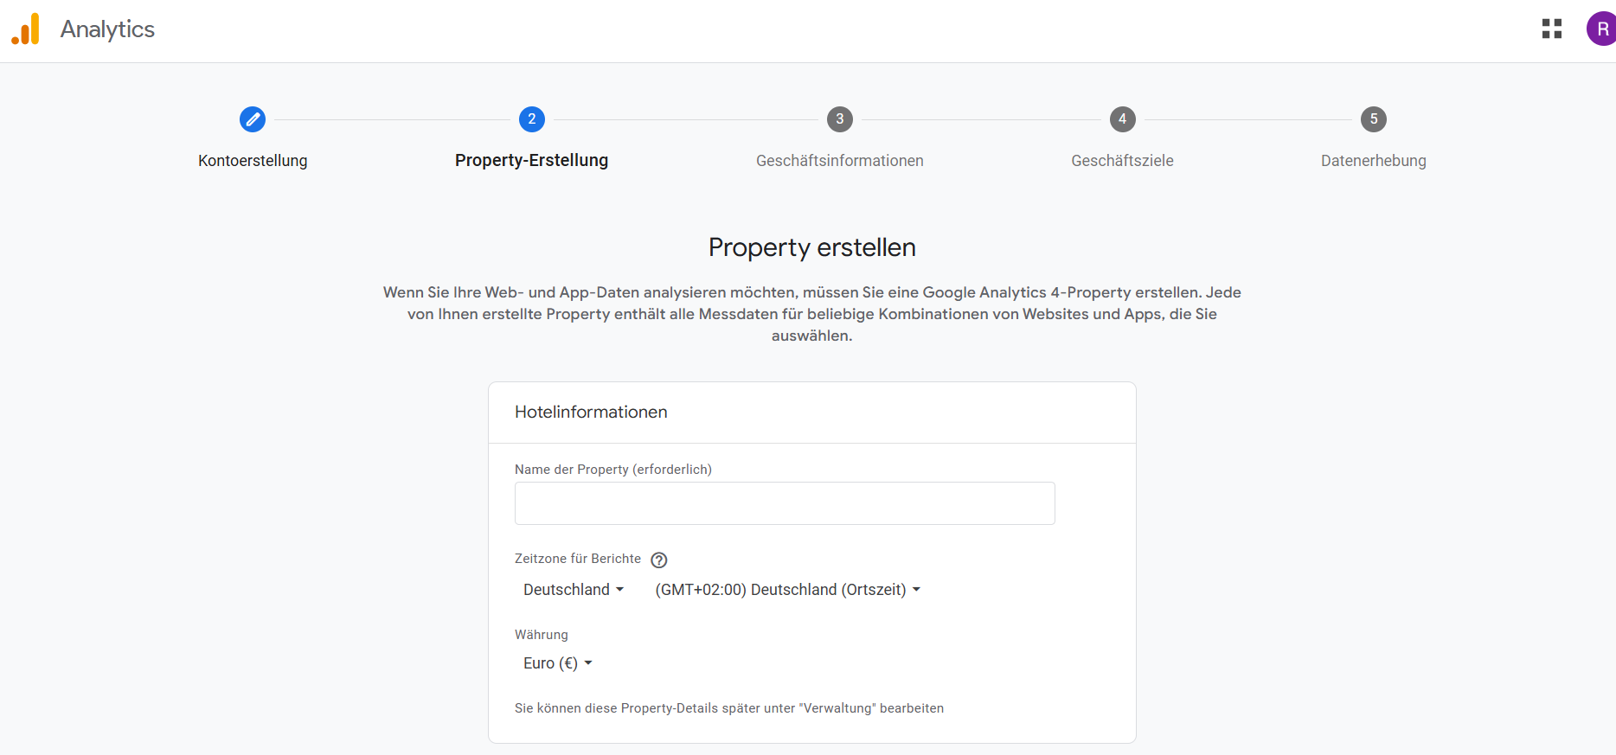Open the Google apps grid menu
Screen dimensions: 1616x755
coord(1551,29)
